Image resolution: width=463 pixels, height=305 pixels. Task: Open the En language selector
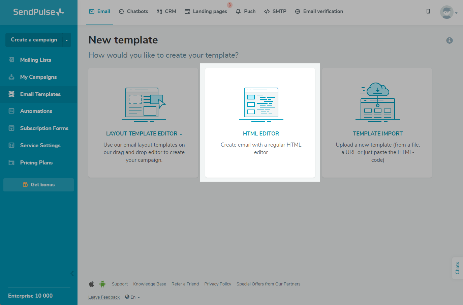(x=132, y=297)
